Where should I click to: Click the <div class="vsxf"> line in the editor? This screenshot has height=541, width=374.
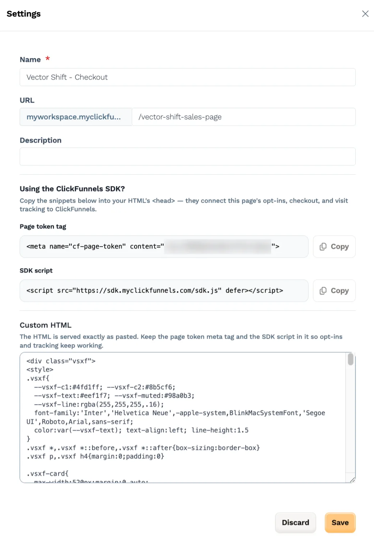point(61,361)
